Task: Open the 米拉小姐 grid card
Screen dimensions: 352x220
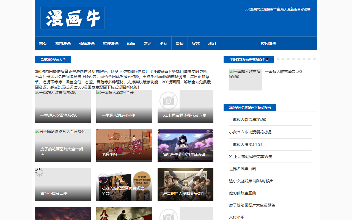Action: point(124,145)
